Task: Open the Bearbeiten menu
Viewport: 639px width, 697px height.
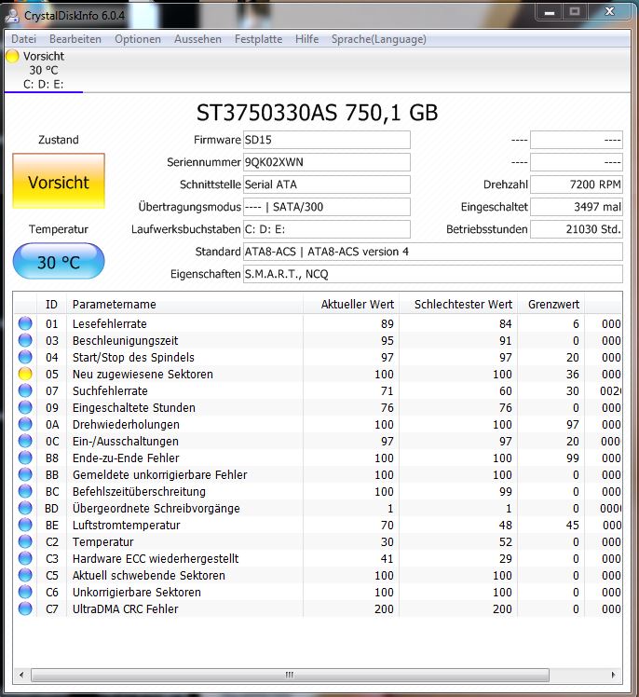Action: pyautogui.click(x=75, y=39)
